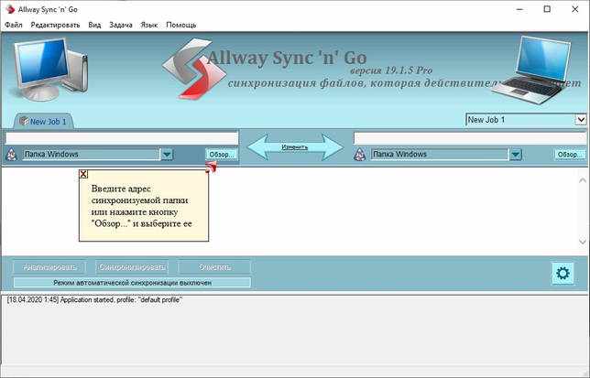This screenshot has width=590, height=378.
Task: Select the New Job 1 tab
Action: pyautogui.click(x=43, y=121)
